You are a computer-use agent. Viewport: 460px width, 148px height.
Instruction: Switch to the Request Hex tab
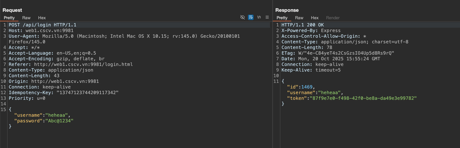click(x=42, y=18)
